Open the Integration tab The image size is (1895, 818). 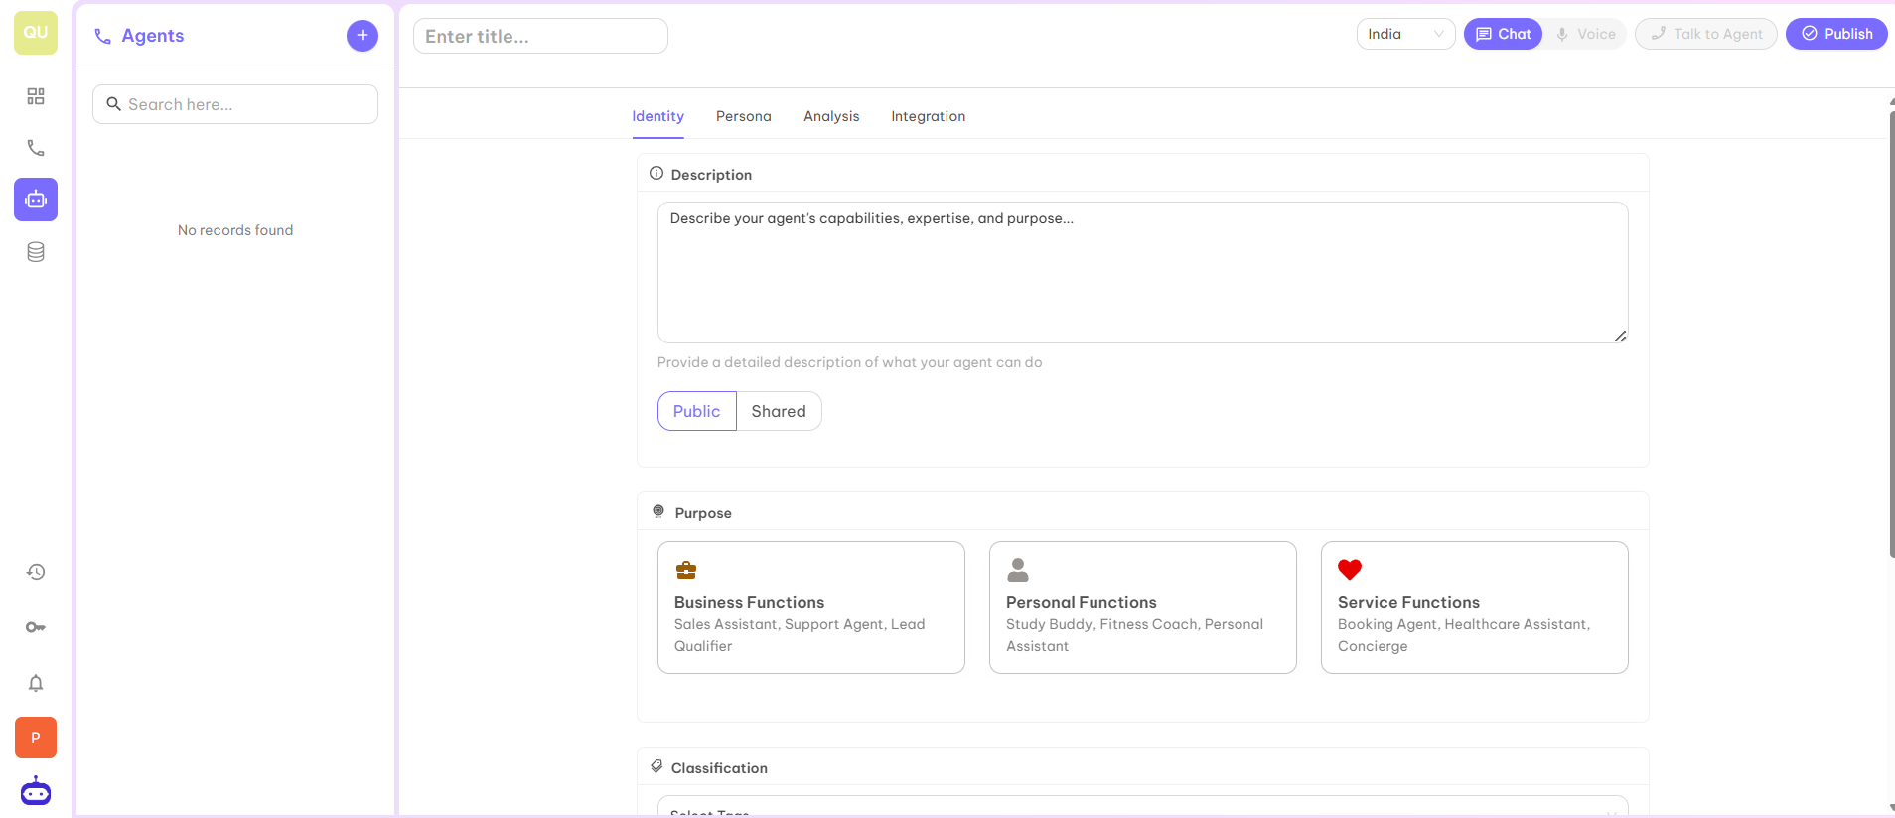929,116
